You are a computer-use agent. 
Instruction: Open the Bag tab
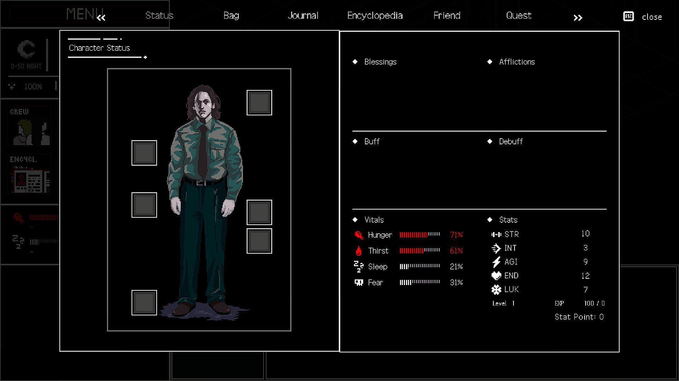[x=231, y=16]
